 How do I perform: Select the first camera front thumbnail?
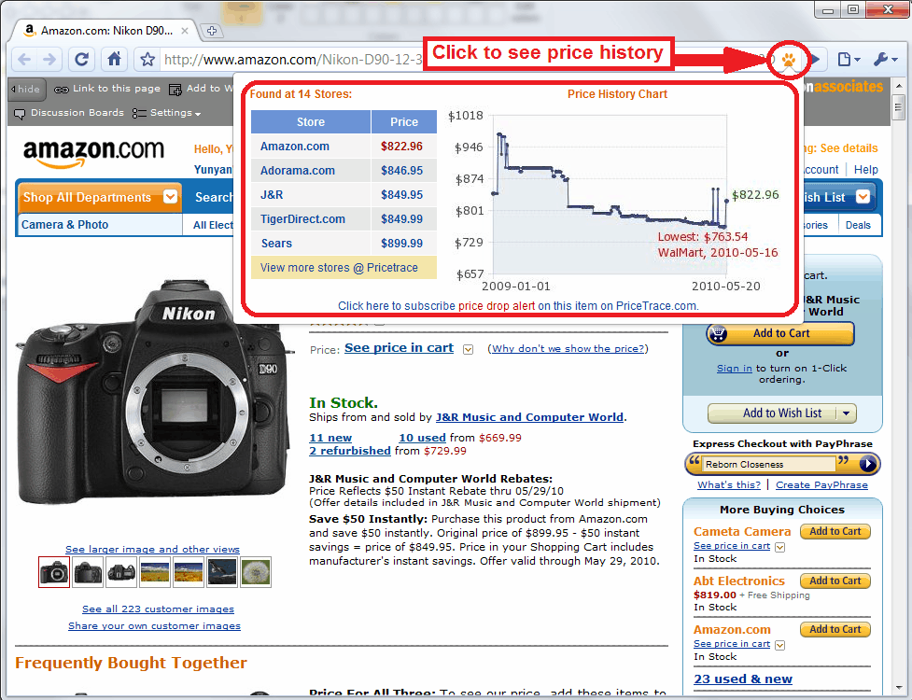click(54, 572)
